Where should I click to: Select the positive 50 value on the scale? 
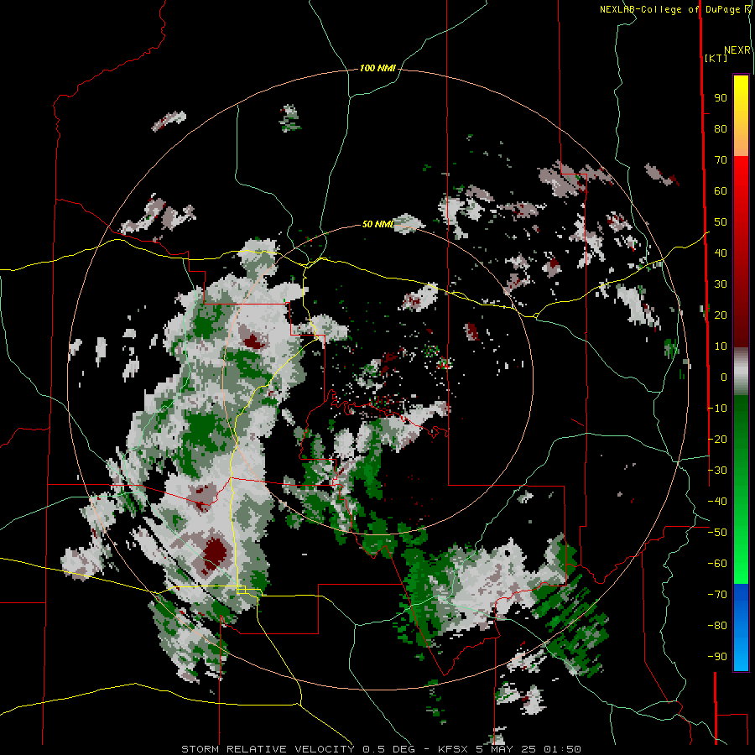tap(721, 222)
